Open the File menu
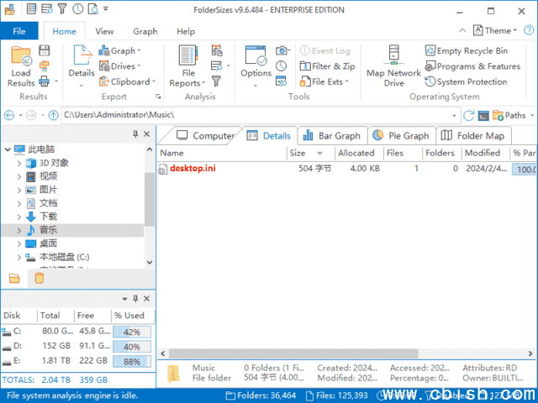Screen dimensions: 538x403 coord(19,31)
